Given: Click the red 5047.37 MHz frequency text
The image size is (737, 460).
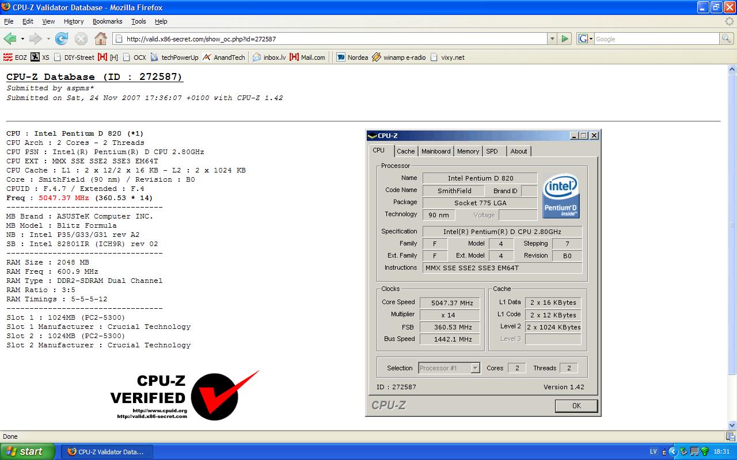Looking at the screenshot, I should pyautogui.click(x=64, y=198).
